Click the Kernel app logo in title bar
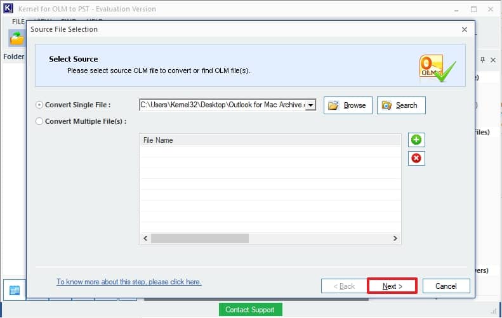 (8, 8)
